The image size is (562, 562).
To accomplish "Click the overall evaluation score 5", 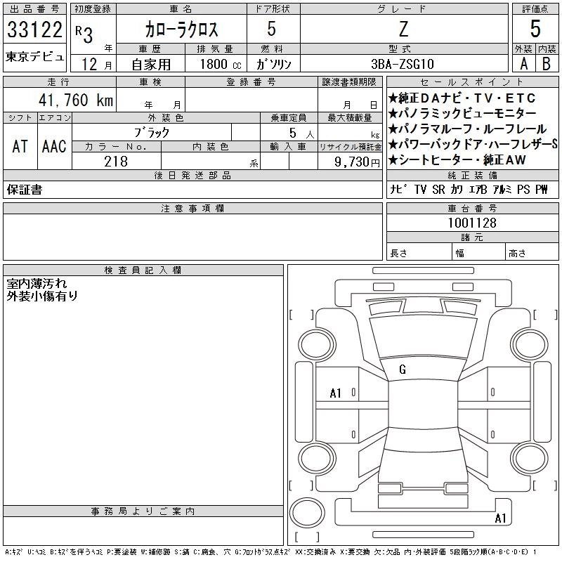I will pyautogui.click(x=535, y=29).
